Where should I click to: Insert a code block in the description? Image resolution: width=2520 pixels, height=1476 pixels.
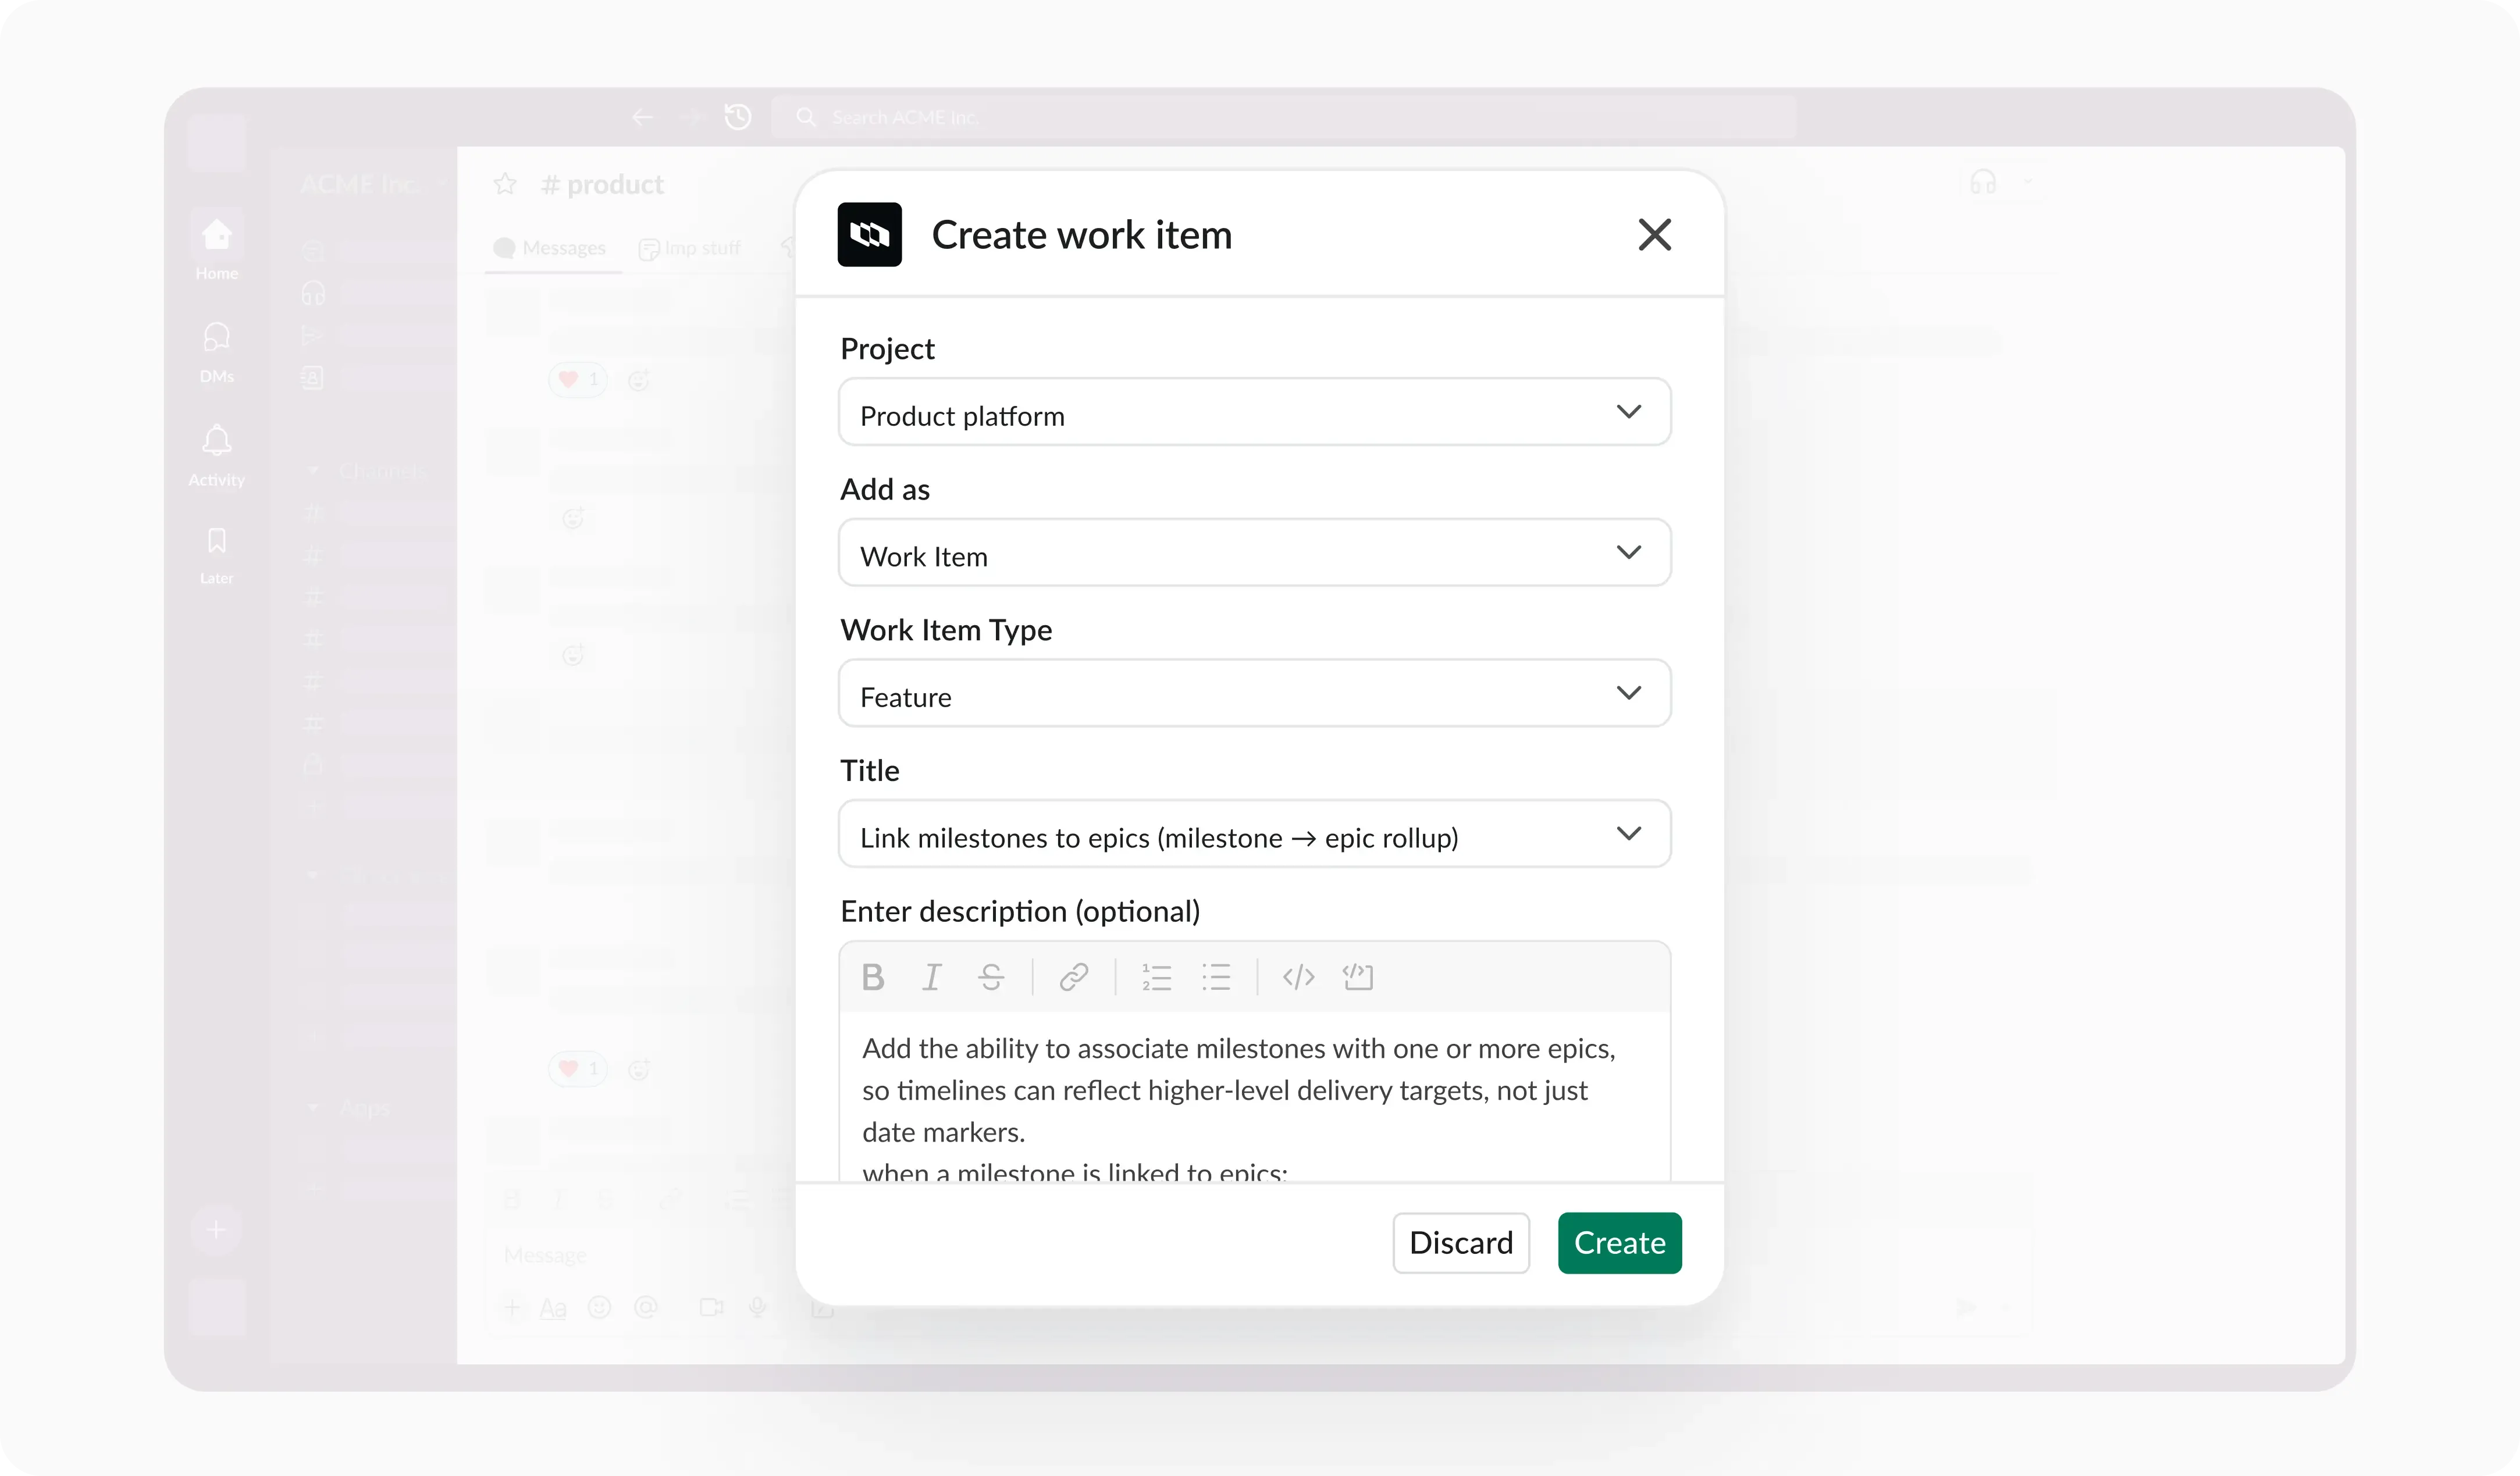tap(1357, 977)
